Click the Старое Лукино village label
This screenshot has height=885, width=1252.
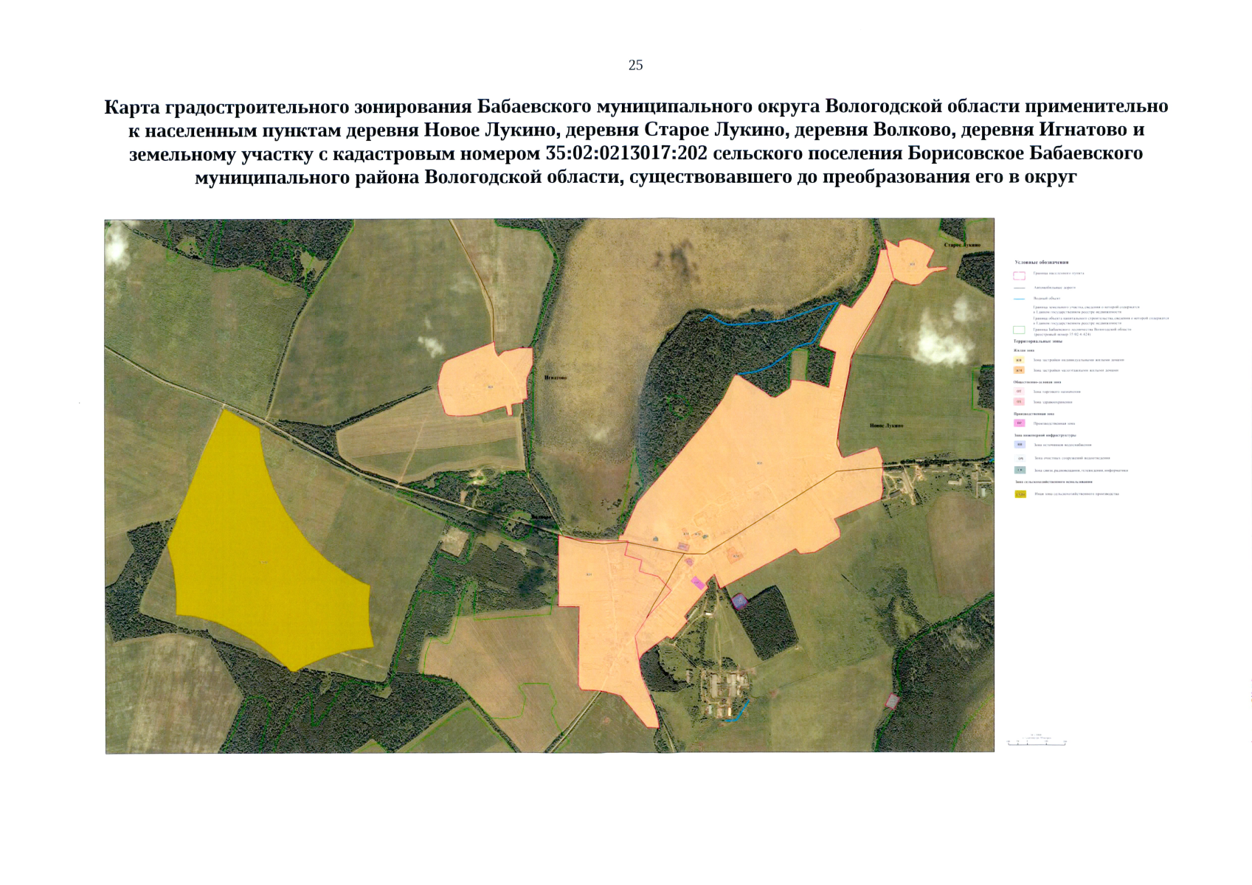pyautogui.click(x=962, y=244)
